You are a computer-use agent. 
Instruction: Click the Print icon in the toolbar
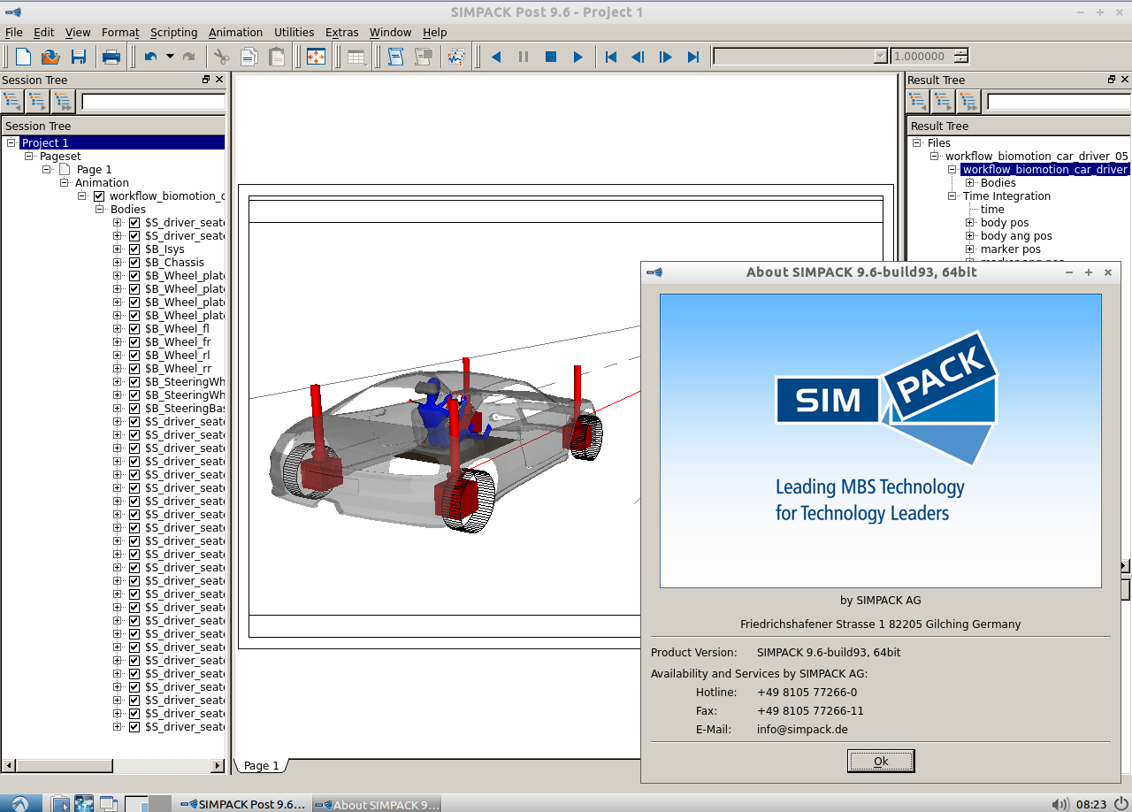(111, 57)
